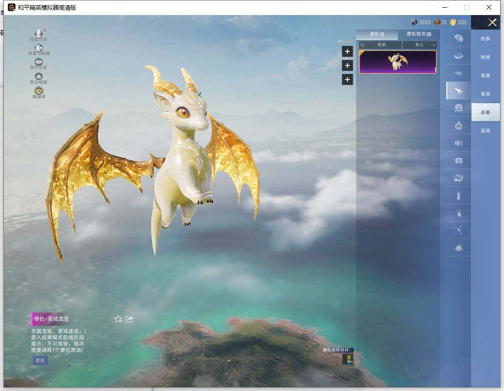Image resolution: width=504 pixels, height=391 pixels.
Task: Select the dragon wingman thumbnail
Action: click(398, 62)
